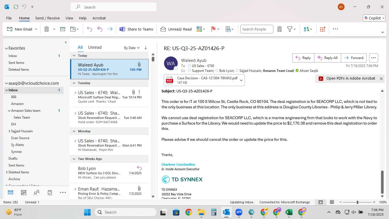Expand the Sajjad Hussain folder

(x=9, y=131)
